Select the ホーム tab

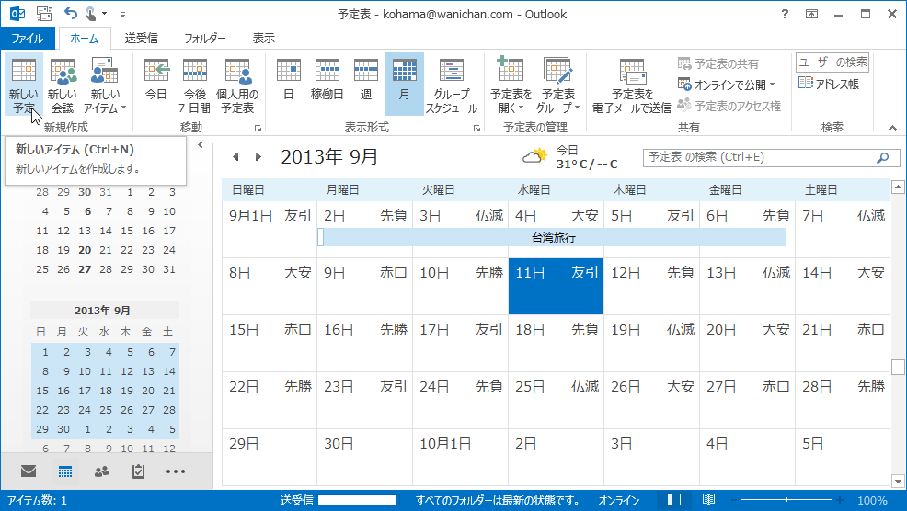pyautogui.click(x=85, y=39)
